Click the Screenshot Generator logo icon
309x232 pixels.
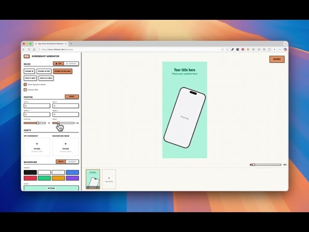click(x=27, y=57)
